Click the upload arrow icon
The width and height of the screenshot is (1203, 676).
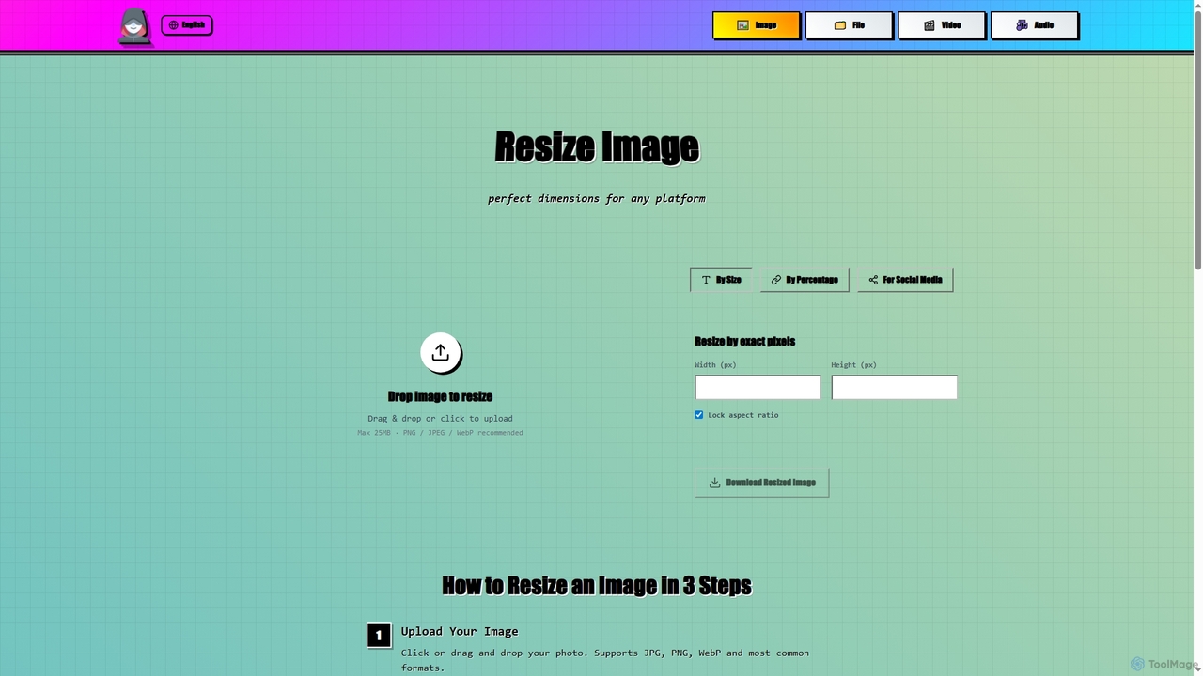coord(440,353)
